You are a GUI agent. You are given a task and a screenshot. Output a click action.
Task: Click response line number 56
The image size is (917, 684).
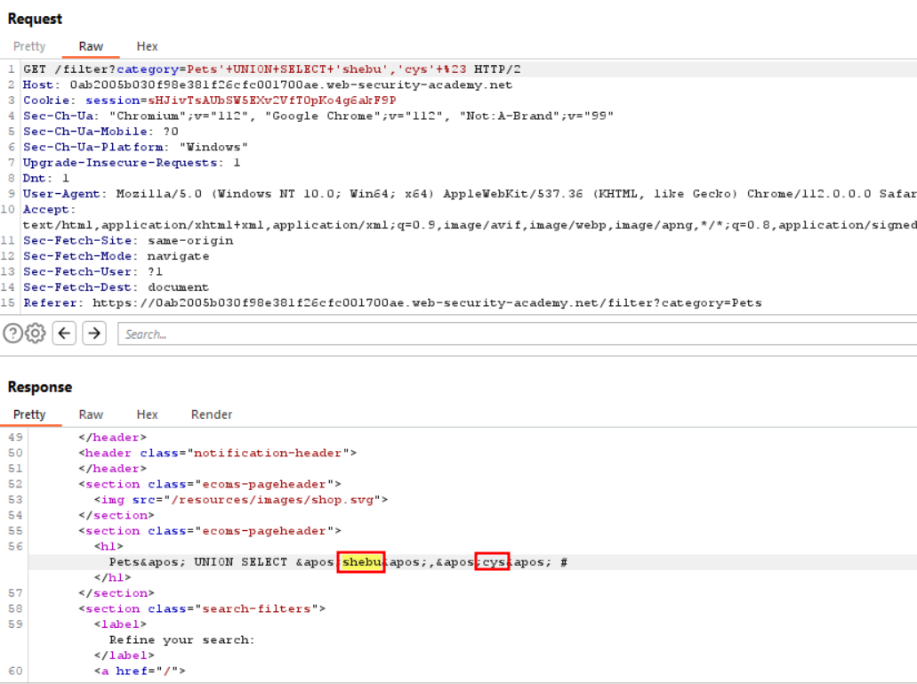[15, 547]
